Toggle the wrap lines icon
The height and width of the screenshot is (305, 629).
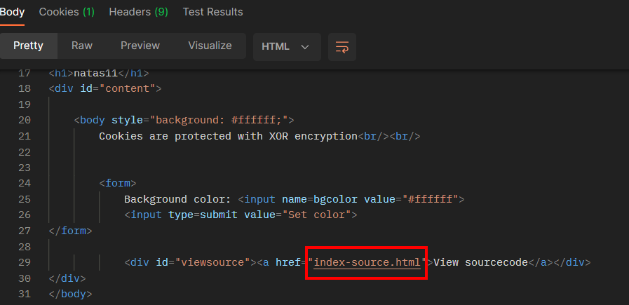(342, 46)
